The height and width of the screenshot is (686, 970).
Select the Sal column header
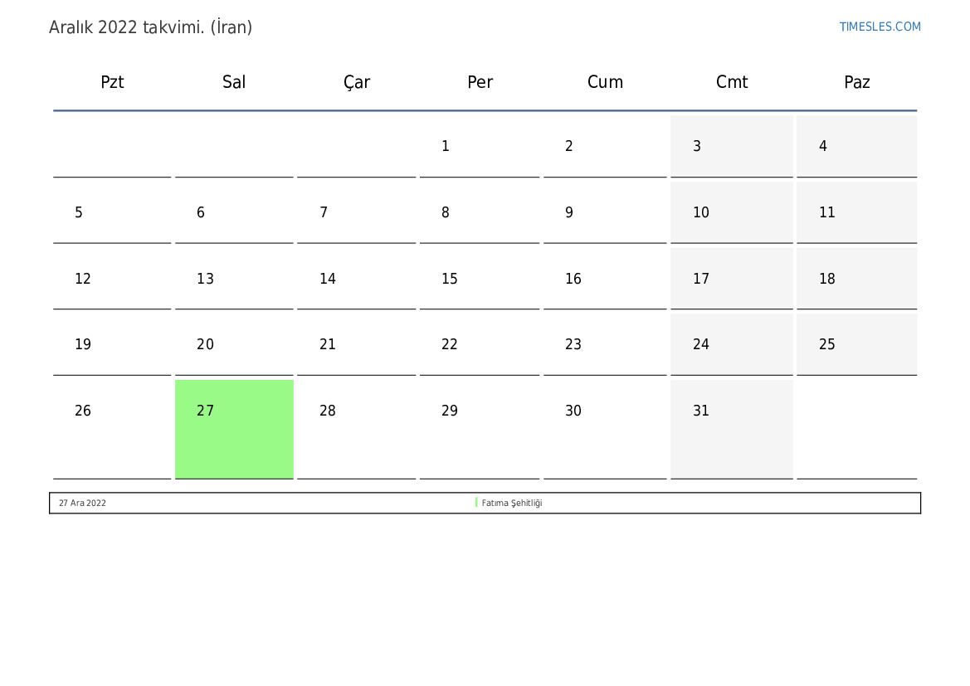234,82
